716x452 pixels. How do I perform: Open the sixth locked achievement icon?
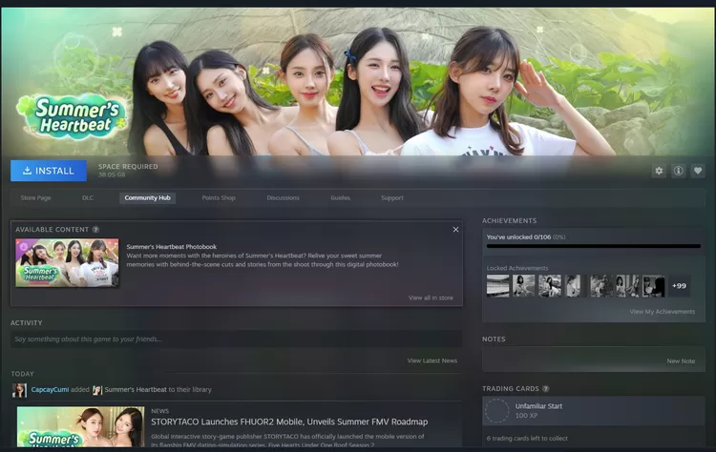(x=628, y=286)
